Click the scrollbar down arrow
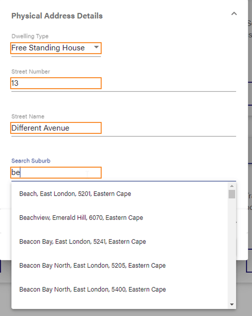 (233, 303)
